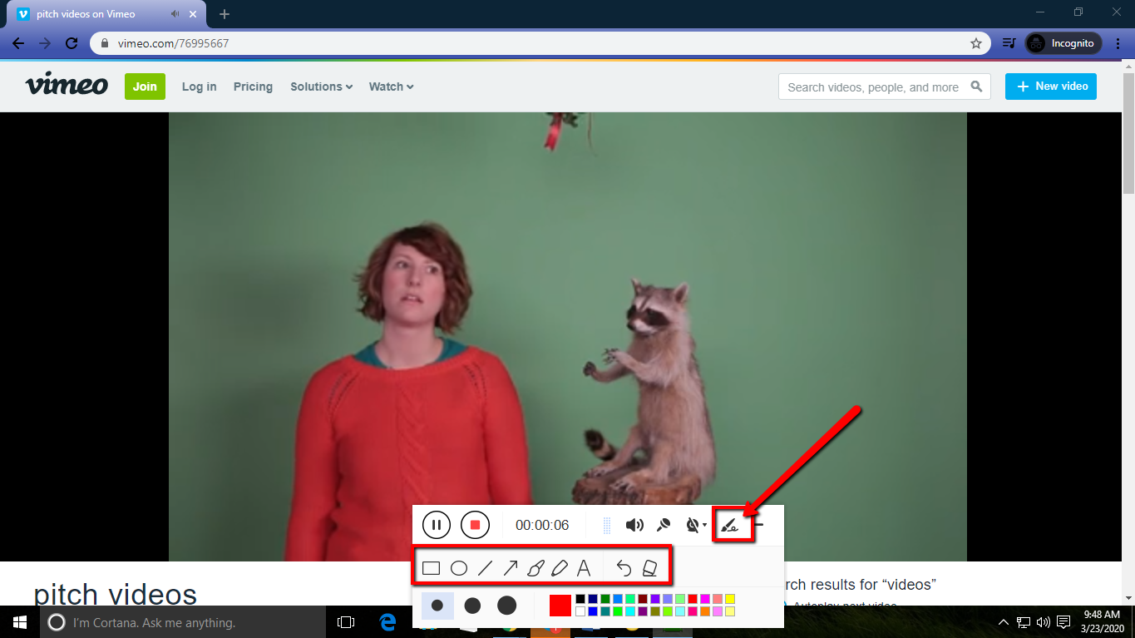The width and height of the screenshot is (1135, 638).
Task: Open the Windows Start menu
Action: (x=20, y=622)
